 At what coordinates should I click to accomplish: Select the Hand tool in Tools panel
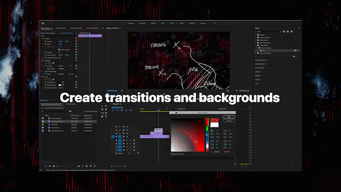102,117
